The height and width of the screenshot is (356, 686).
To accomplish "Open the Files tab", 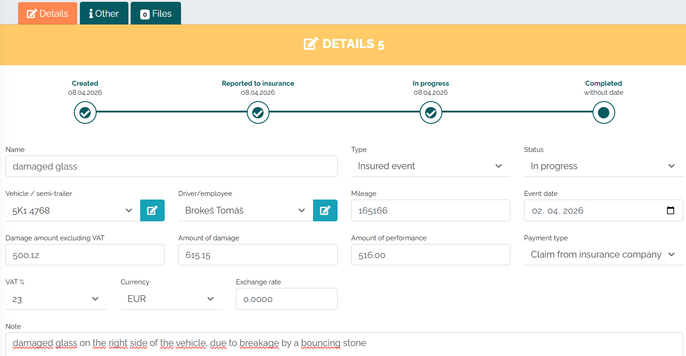I will (156, 14).
